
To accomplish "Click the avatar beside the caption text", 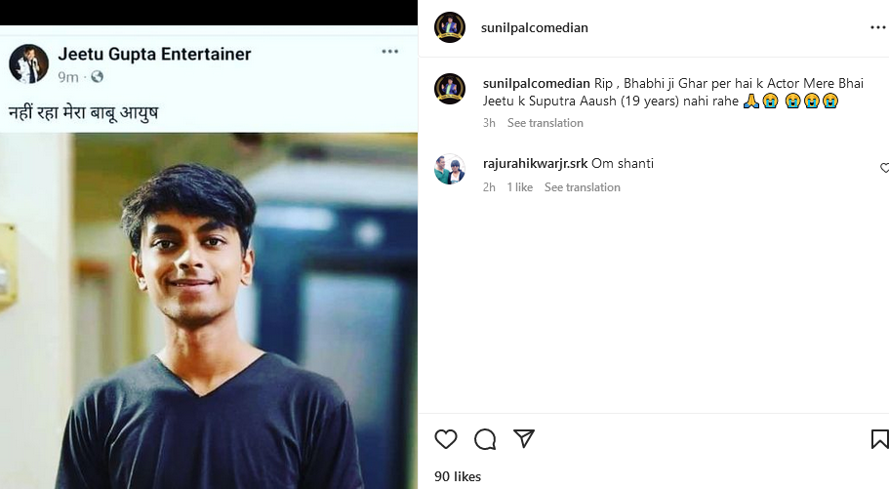I will tap(450, 89).
